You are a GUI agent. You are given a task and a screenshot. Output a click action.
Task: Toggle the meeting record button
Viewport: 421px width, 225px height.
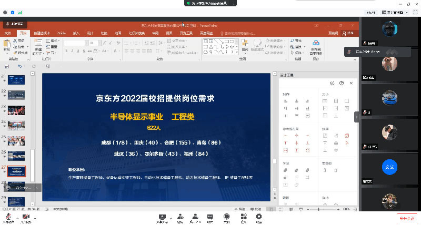click(226, 216)
